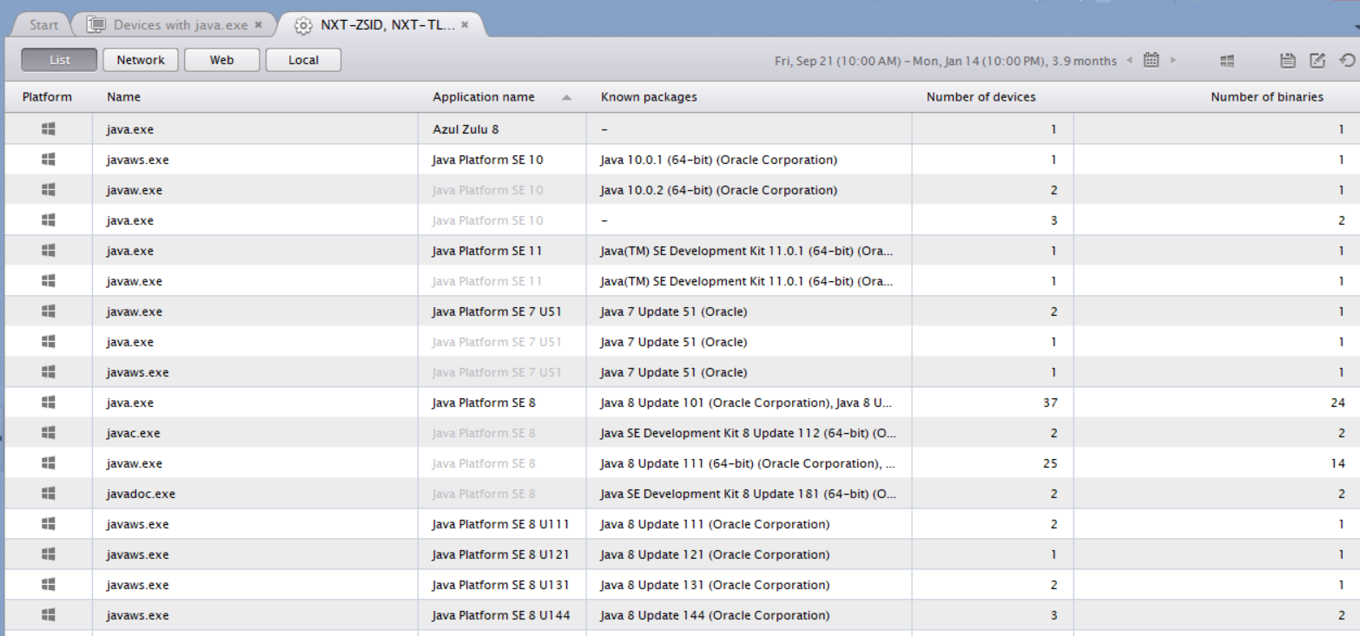Viewport: 1360px width, 636px height.
Task: Sort by Application name column arrow
Action: (x=566, y=98)
